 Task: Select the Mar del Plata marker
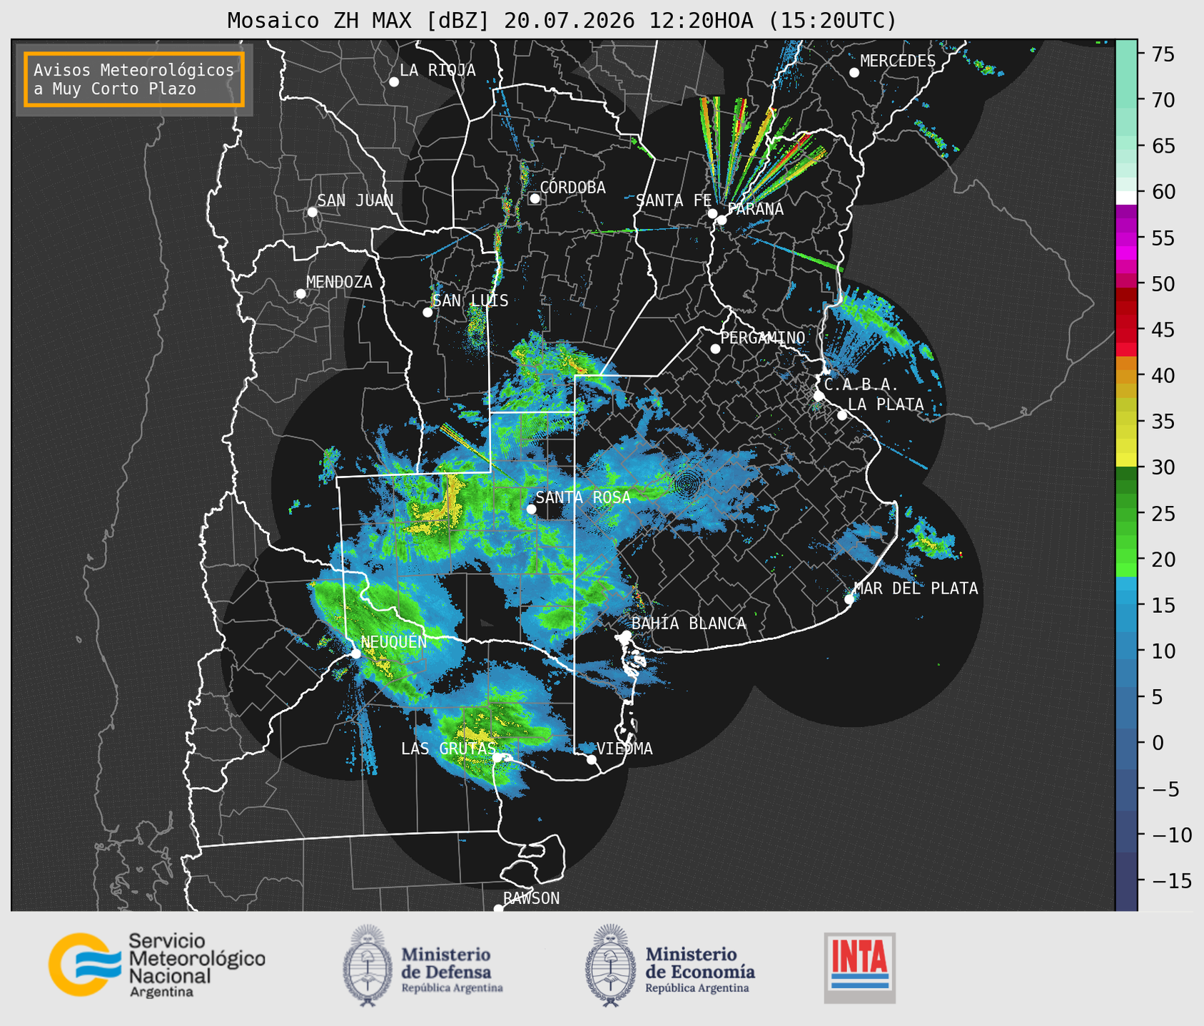pos(849,599)
